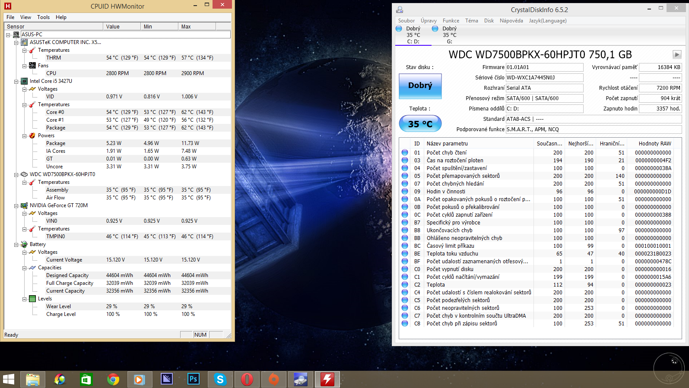Collapse the WDC WD7500BPKX-60HPJT0 tree node
This screenshot has width=689, height=388.
coord(16,174)
